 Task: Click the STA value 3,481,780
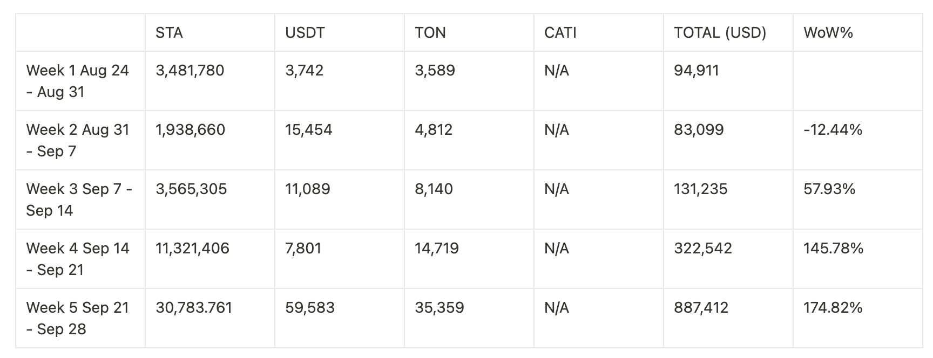click(190, 71)
